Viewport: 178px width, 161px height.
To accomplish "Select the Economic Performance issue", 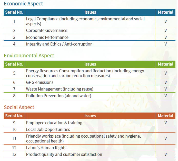I will coord(47,37).
